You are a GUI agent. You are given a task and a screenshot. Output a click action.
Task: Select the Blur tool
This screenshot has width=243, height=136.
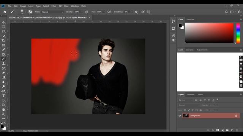pos(3,82)
